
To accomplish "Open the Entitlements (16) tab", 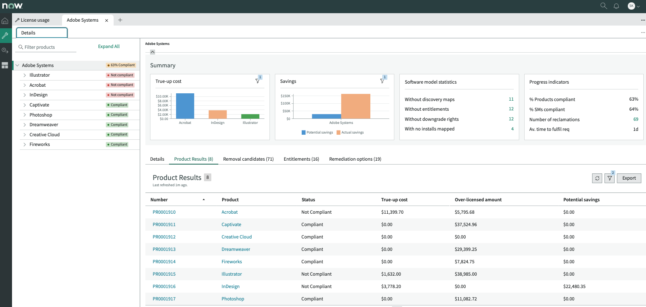I will (x=301, y=159).
